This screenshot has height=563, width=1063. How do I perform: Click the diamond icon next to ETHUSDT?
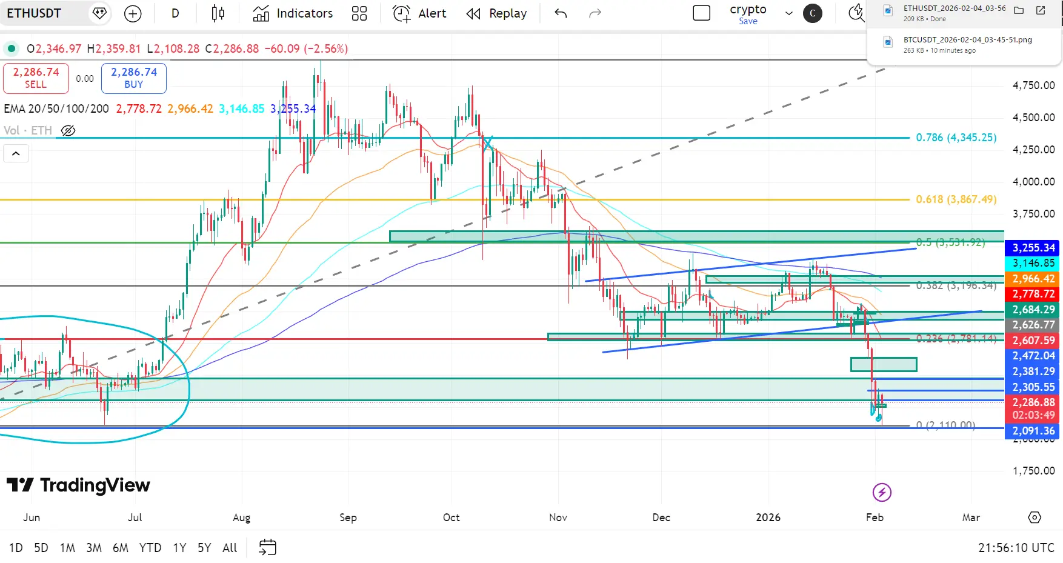tap(99, 13)
